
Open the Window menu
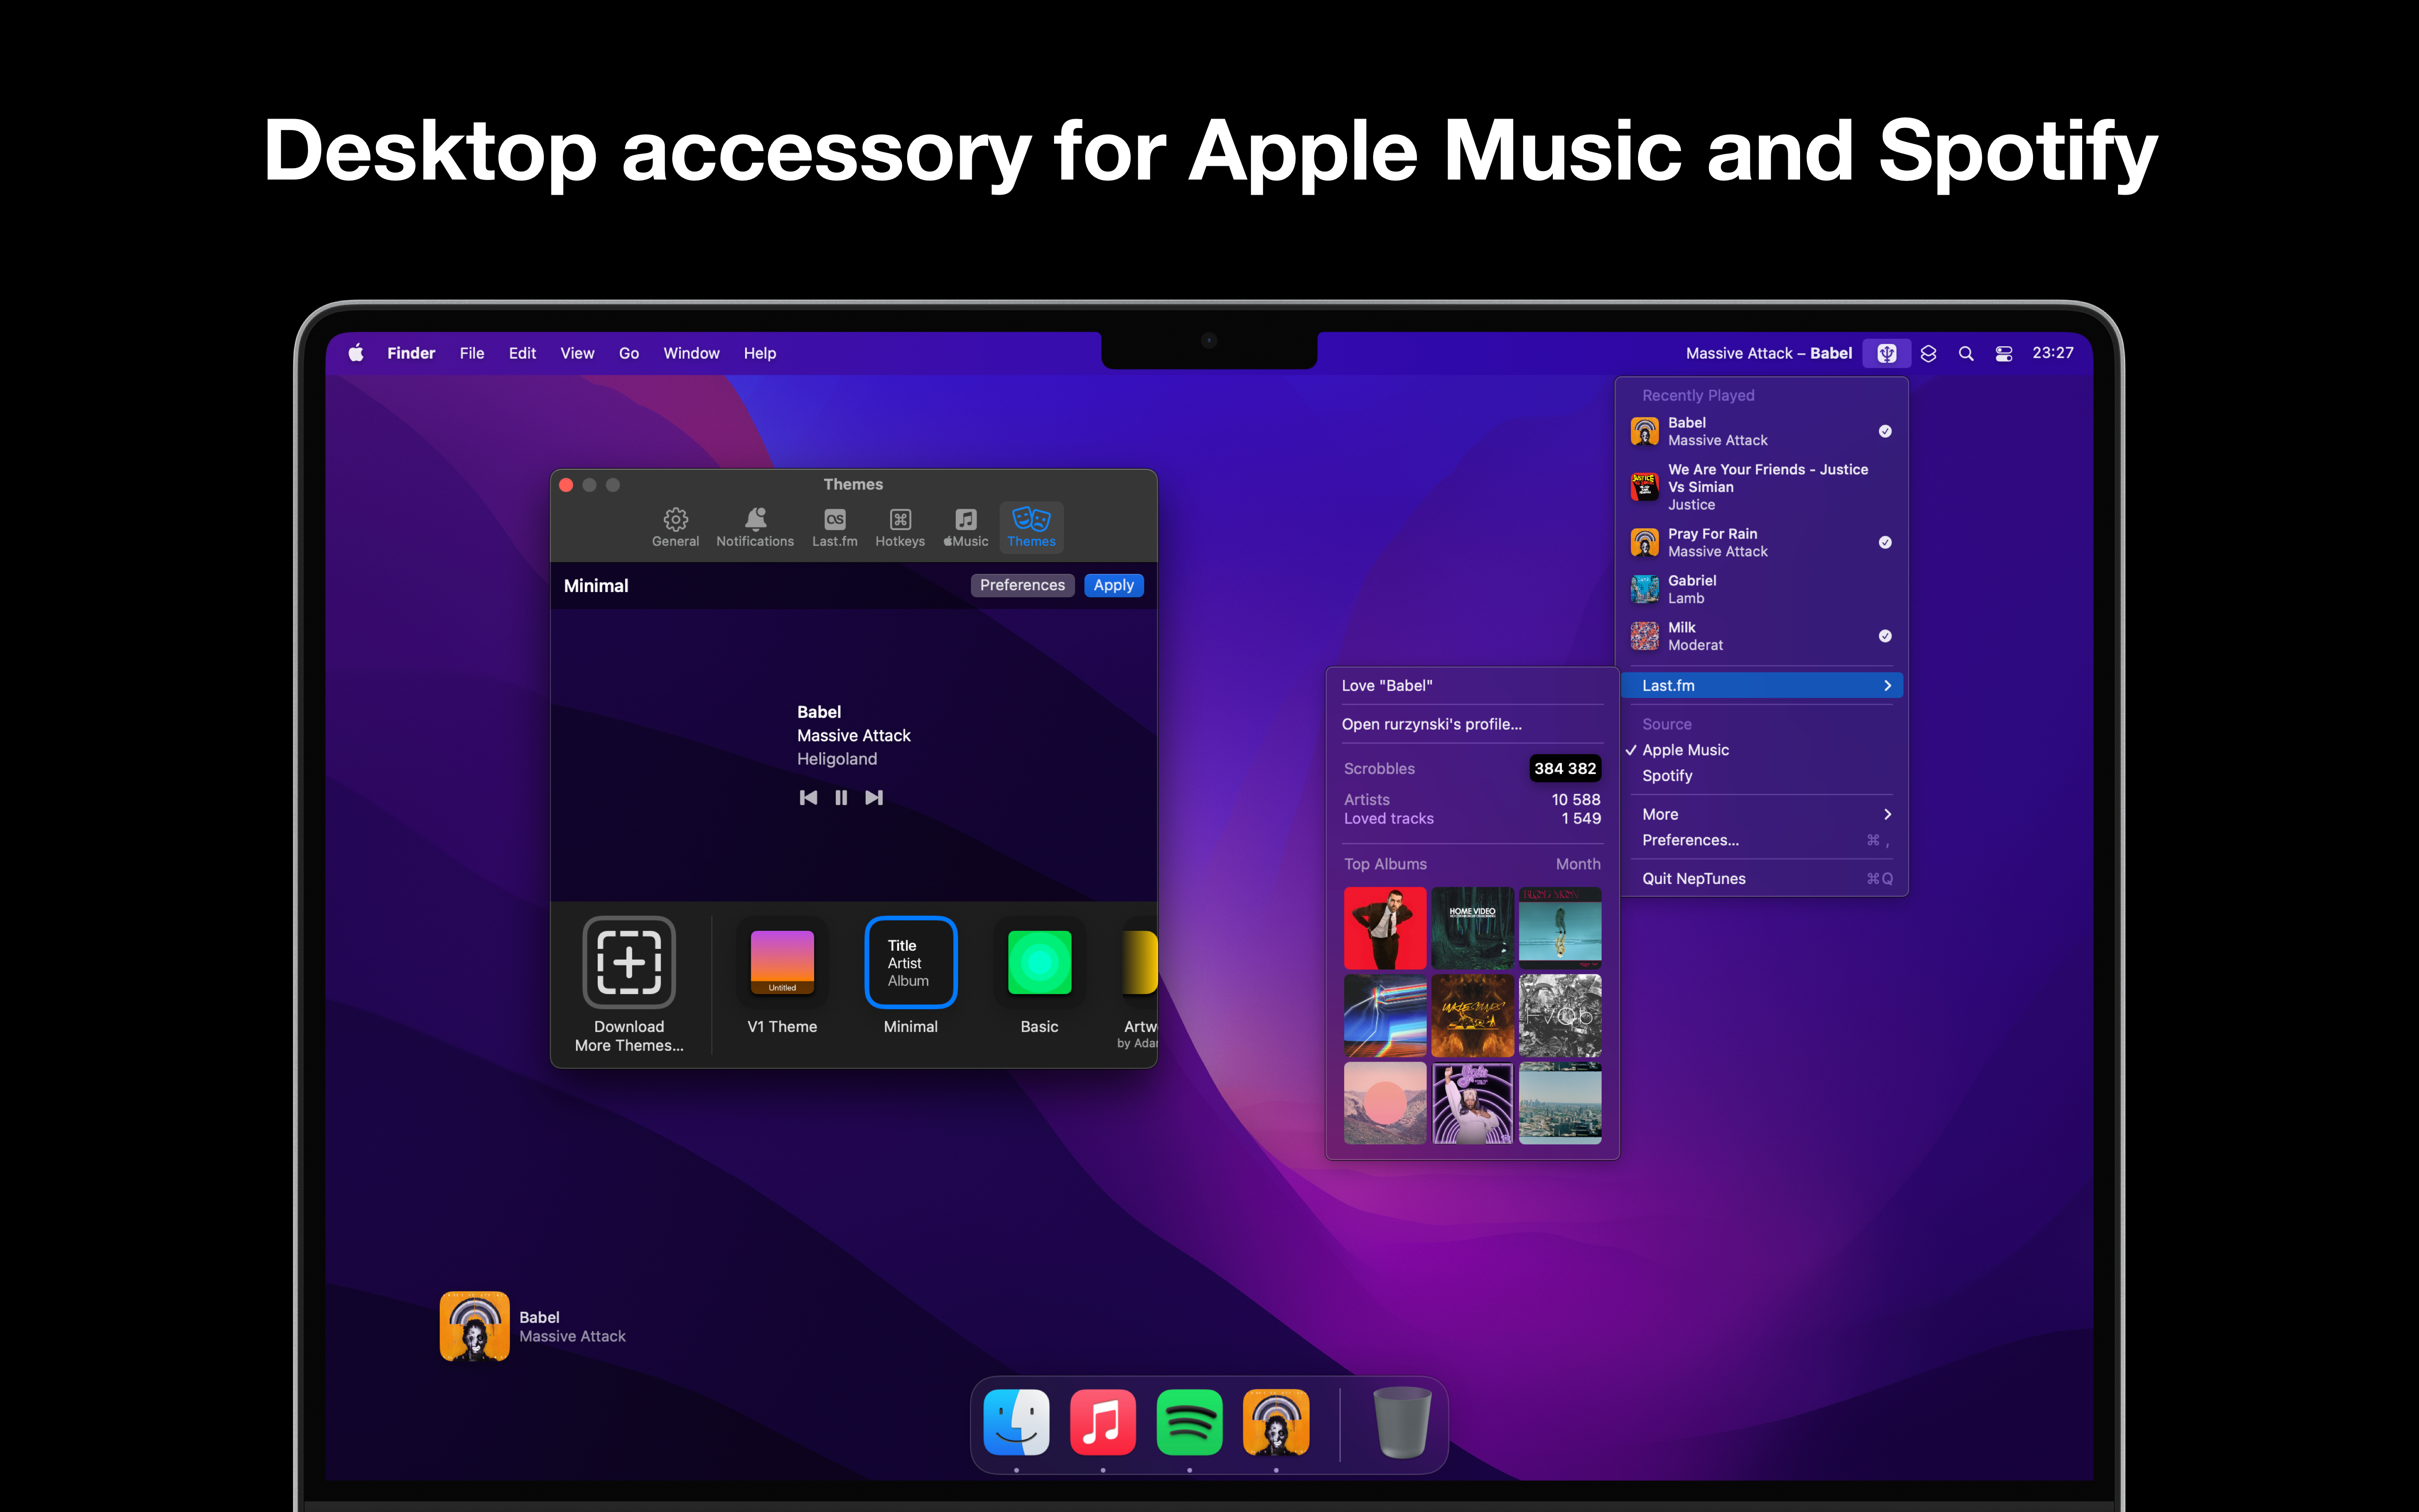click(691, 353)
